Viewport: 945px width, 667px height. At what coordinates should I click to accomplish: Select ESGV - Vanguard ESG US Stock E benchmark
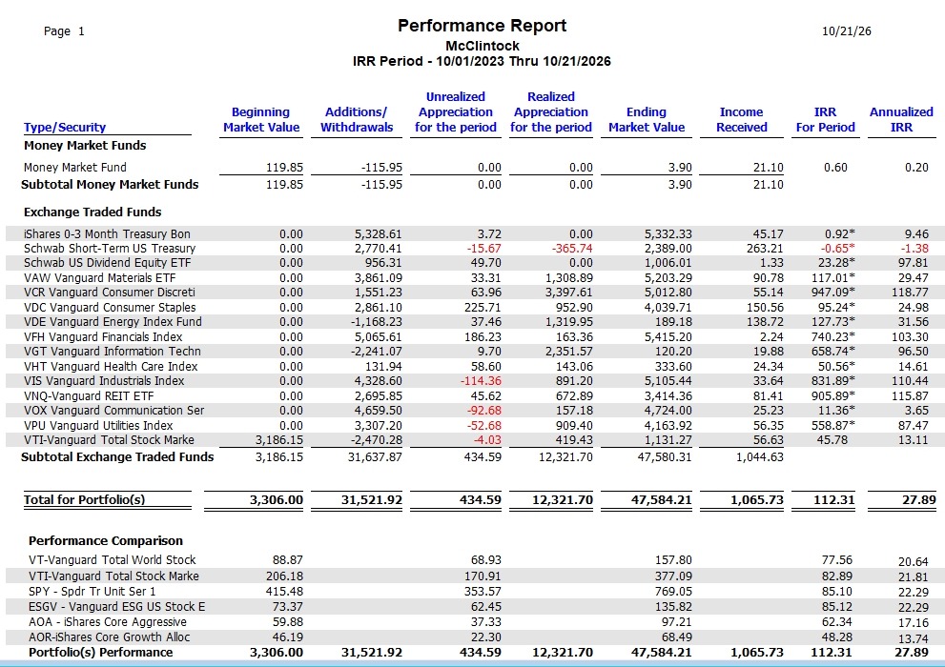point(473,606)
